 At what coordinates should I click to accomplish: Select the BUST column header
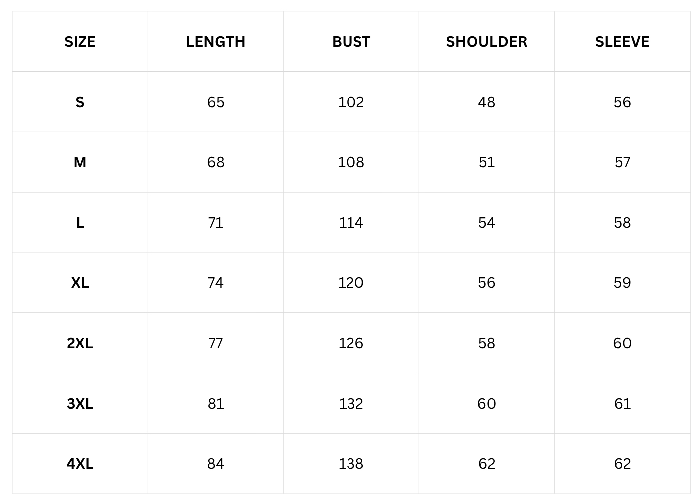pos(351,42)
